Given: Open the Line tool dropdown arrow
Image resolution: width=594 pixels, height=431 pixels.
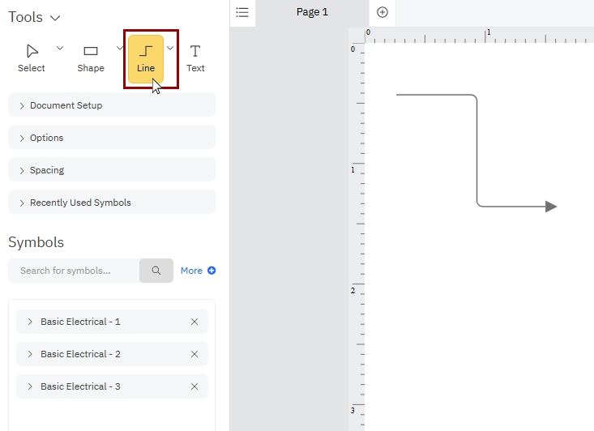Looking at the screenshot, I should click(x=170, y=49).
